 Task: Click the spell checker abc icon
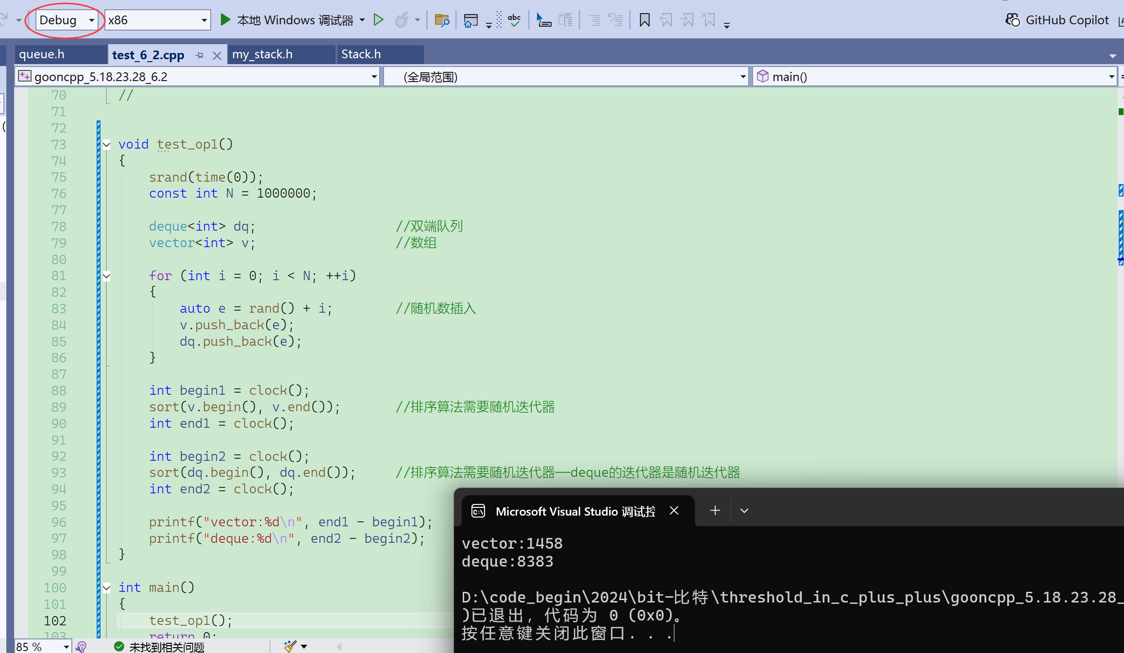pyautogui.click(x=514, y=20)
